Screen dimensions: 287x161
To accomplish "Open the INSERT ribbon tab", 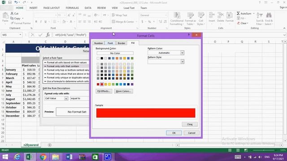I will click(x=33, y=8).
